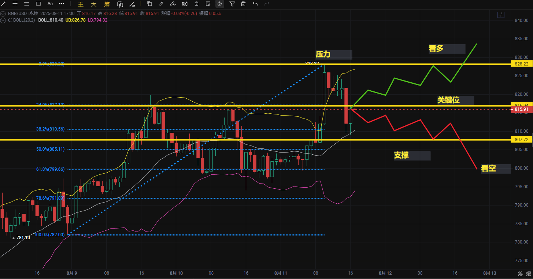
Task: Click the 50.0%(805.11) Fibonacci label
Action: click(x=50, y=149)
